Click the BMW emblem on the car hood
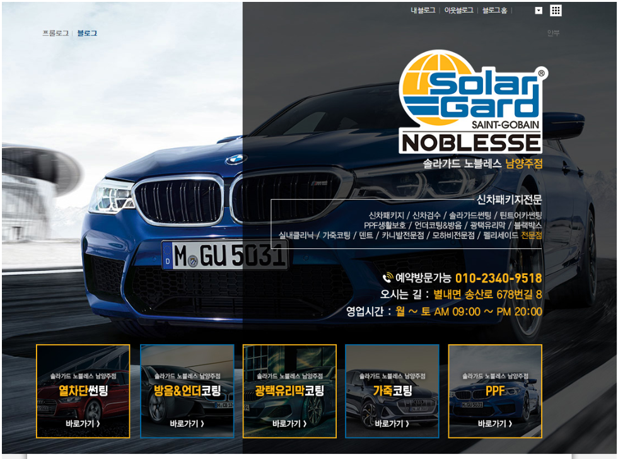Screen dimensions: 618x459 (x=236, y=159)
